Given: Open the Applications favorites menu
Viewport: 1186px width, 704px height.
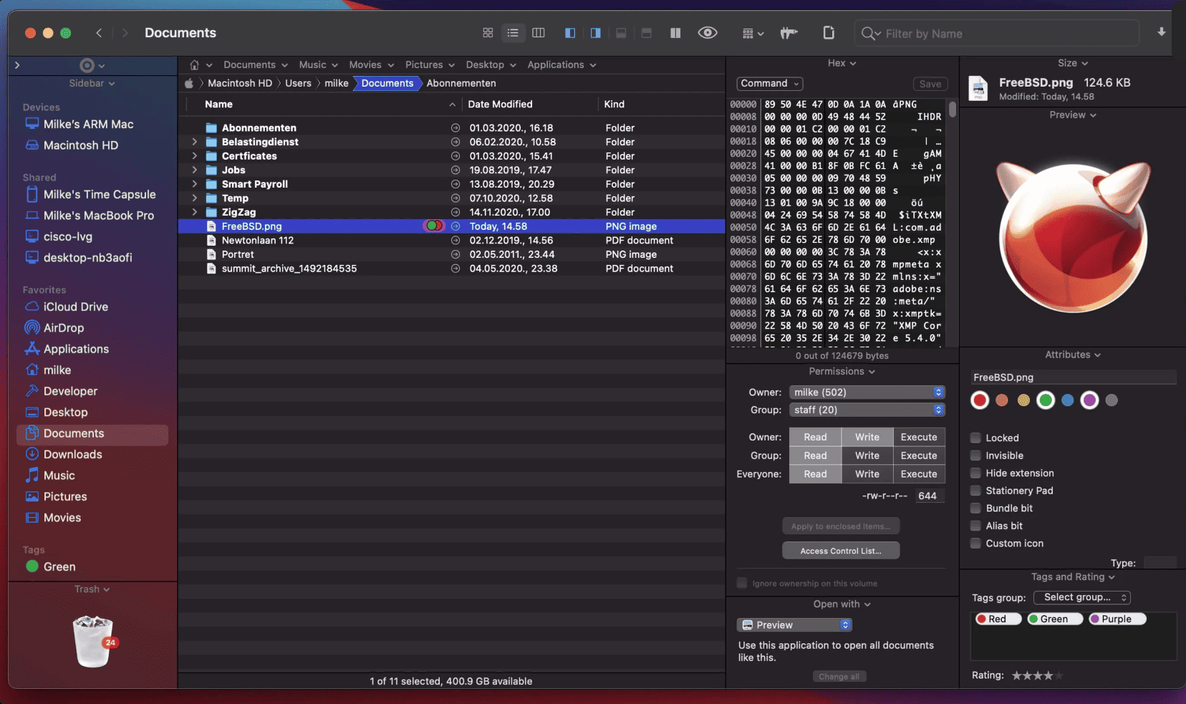Looking at the screenshot, I should point(561,65).
